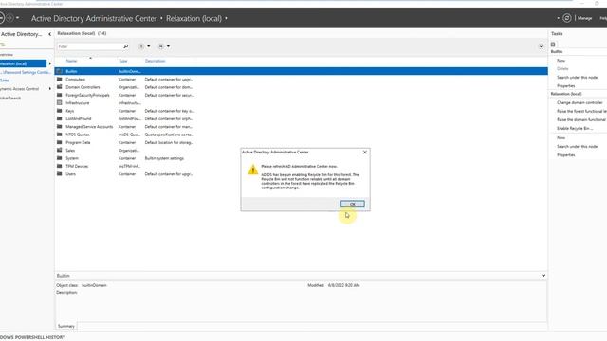Click the ForeignSecurityPrincipals folder icon
This screenshot has height=341, width=607.
[x=59, y=95]
